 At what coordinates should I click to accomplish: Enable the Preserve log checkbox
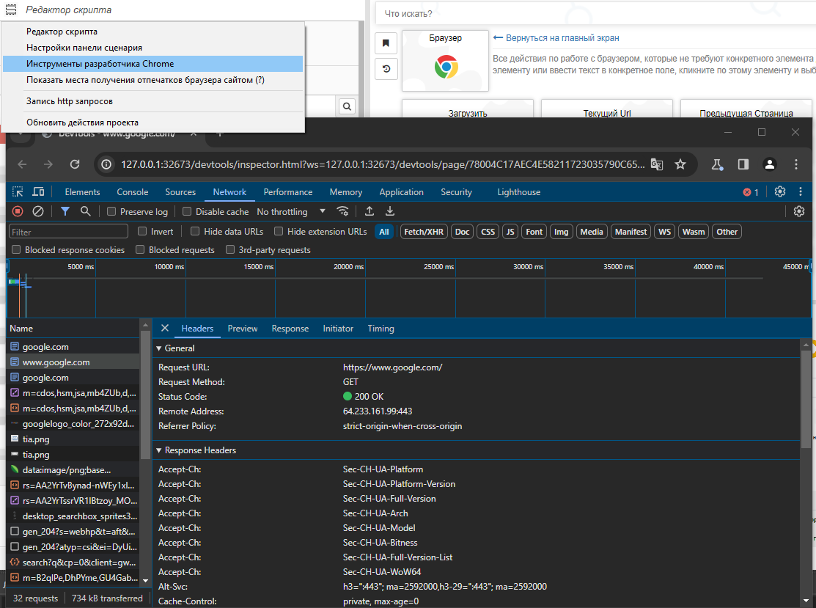[112, 212]
